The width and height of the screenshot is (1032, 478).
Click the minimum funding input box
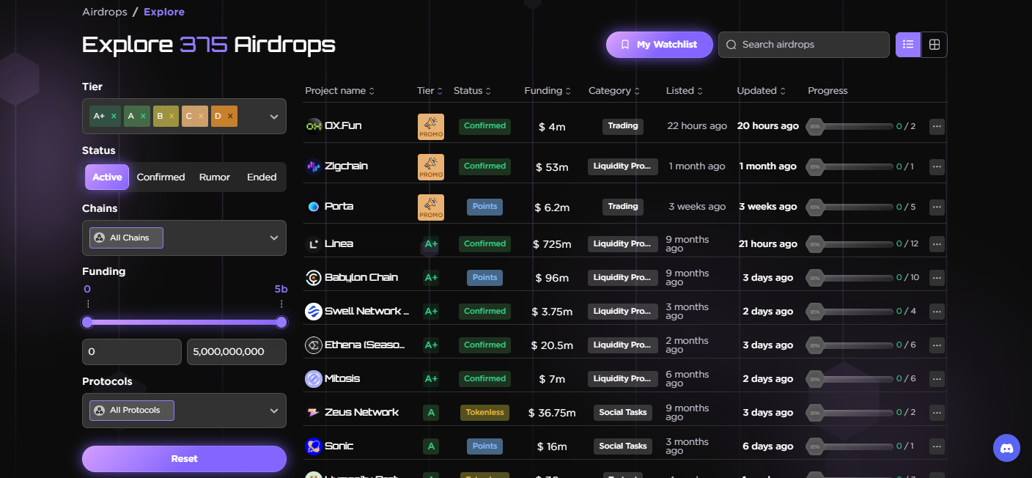(132, 352)
